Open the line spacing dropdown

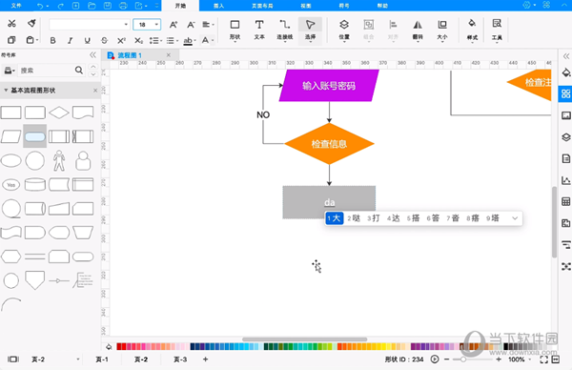click(155, 40)
